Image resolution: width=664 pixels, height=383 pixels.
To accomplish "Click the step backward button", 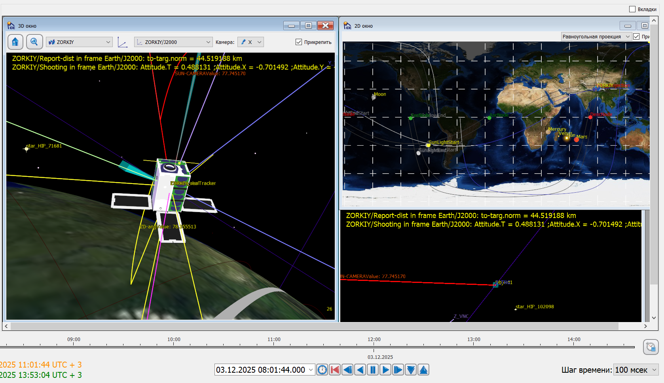I will (x=347, y=370).
